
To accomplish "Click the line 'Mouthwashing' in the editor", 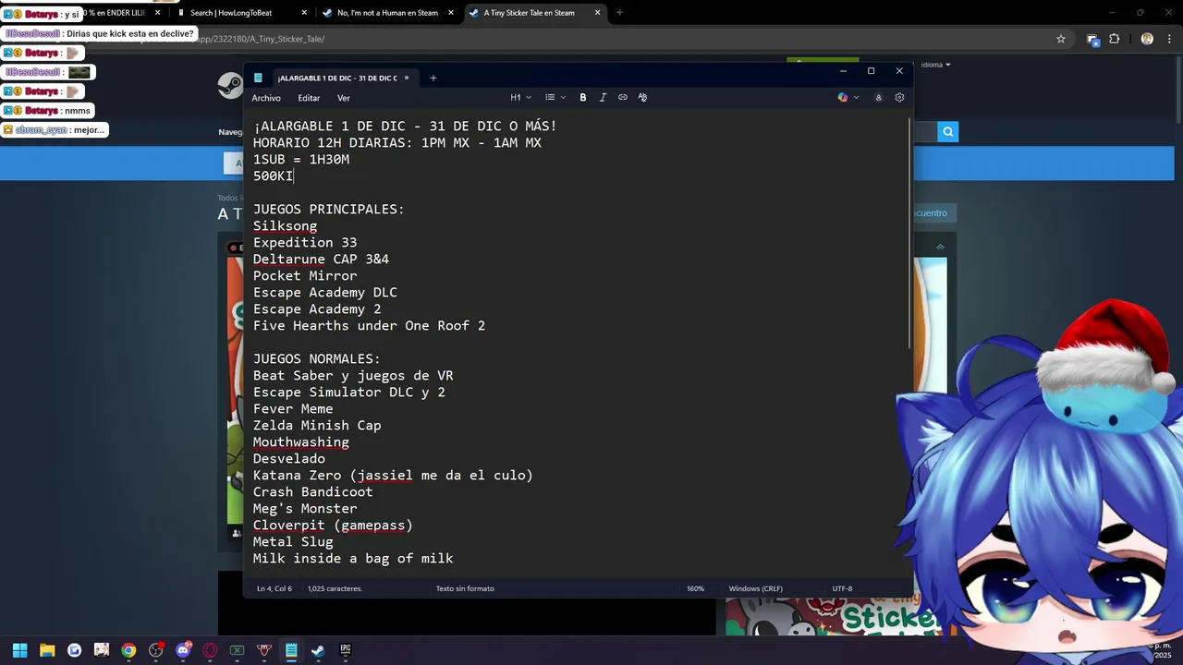I will [x=301, y=442].
